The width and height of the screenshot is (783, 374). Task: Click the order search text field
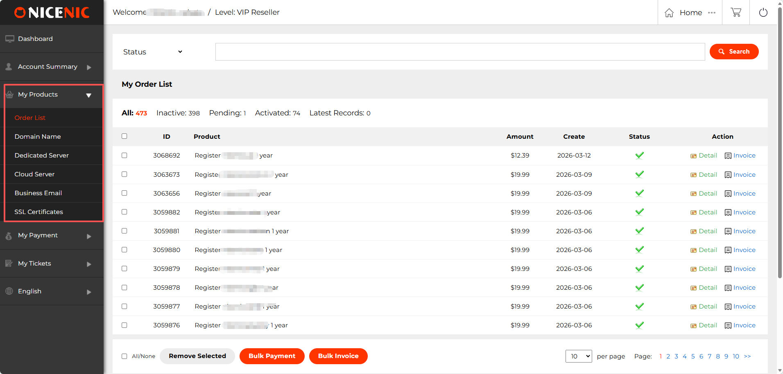coord(459,52)
